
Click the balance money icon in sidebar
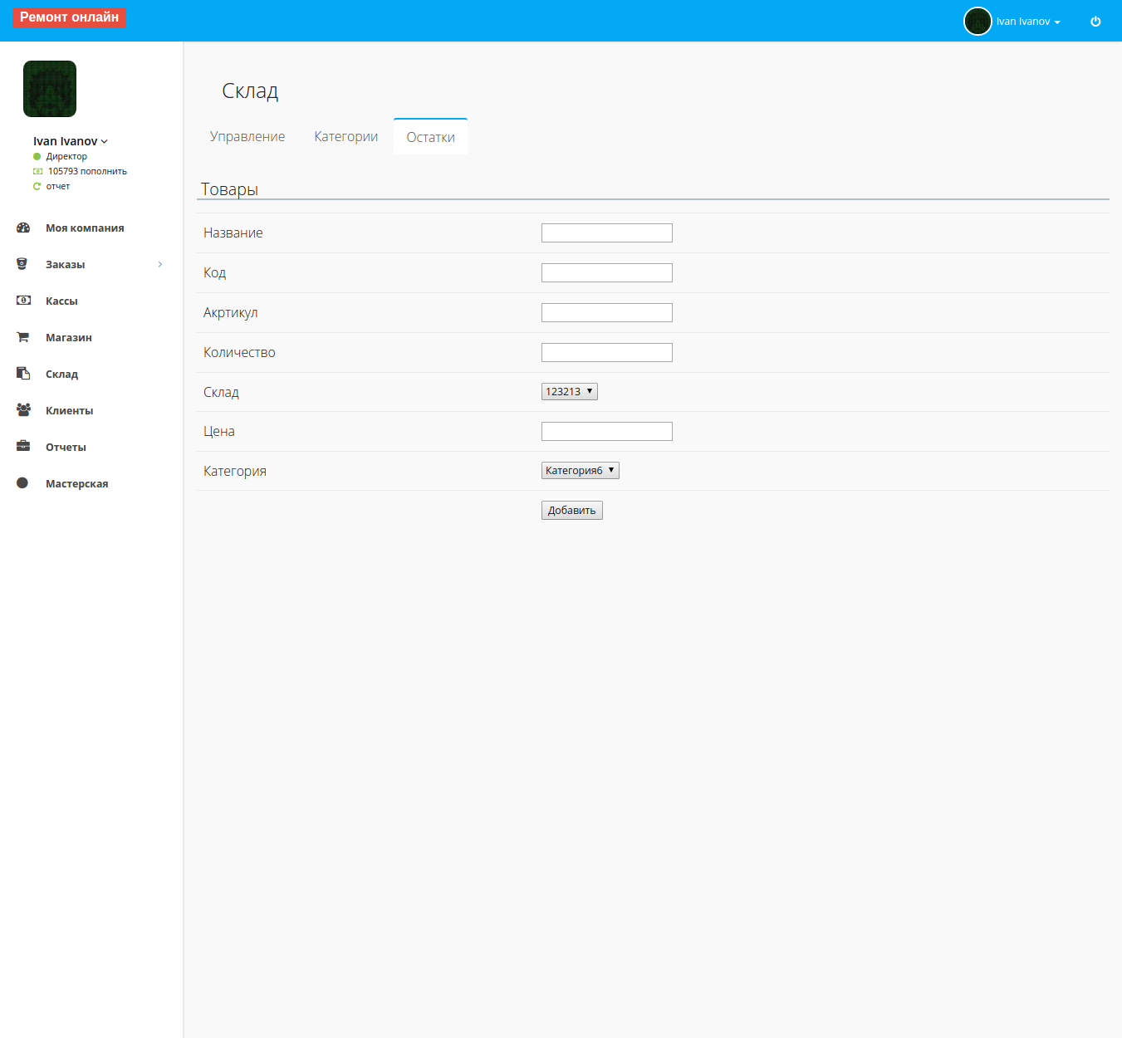pos(37,171)
